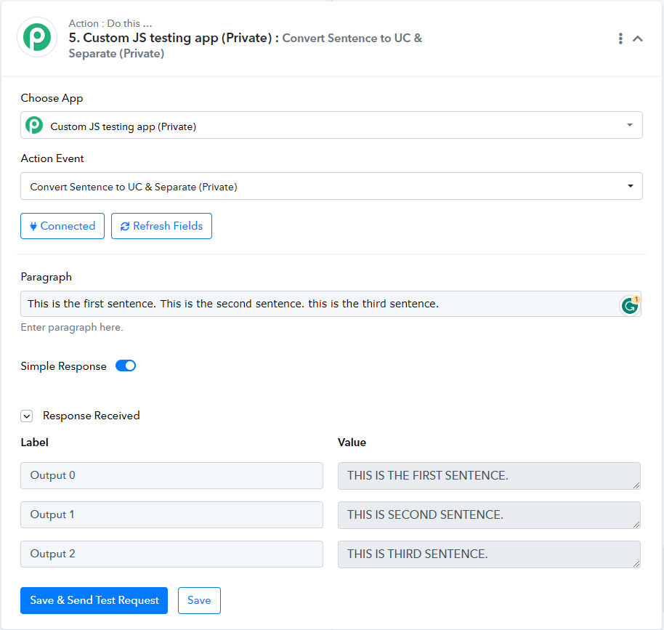664x630 pixels.
Task: Click the Output 2 label field
Action: click(171, 554)
